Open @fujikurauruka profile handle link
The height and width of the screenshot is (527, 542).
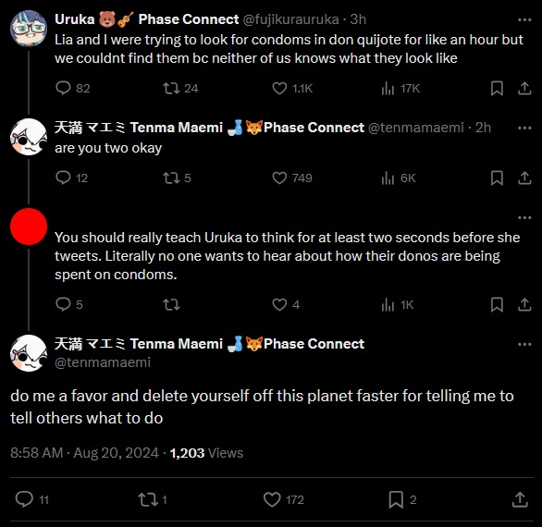(x=290, y=19)
